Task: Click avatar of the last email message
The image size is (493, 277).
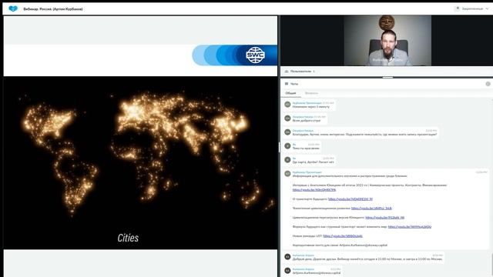Action: tap(287, 271)
